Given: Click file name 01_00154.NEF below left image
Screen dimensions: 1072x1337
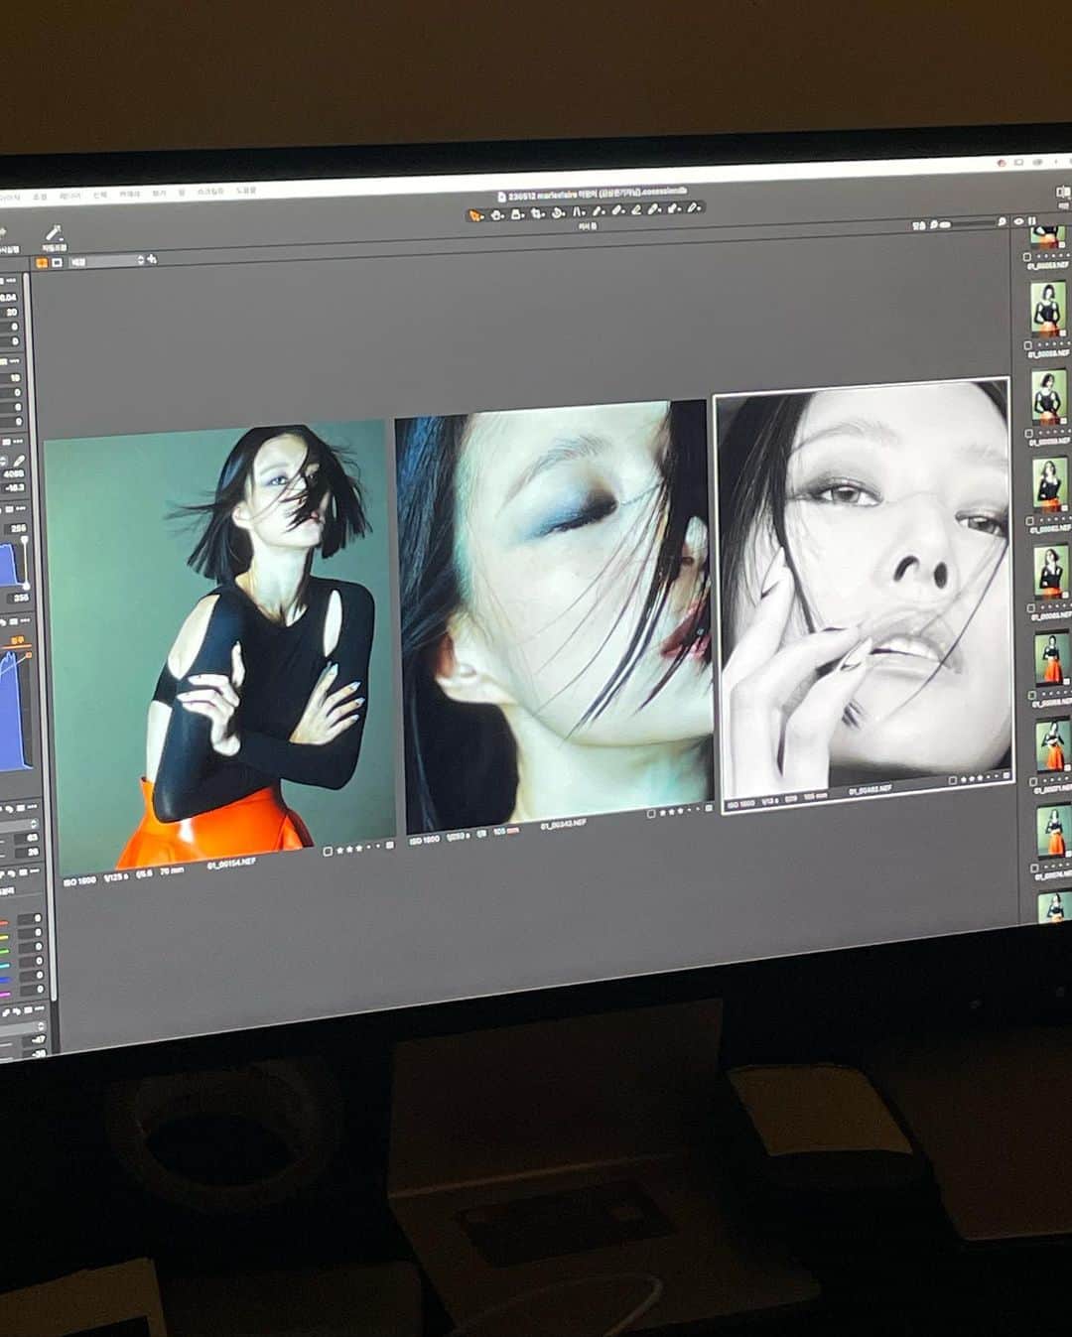Looking at the screenshot, I should click(230, 865).
